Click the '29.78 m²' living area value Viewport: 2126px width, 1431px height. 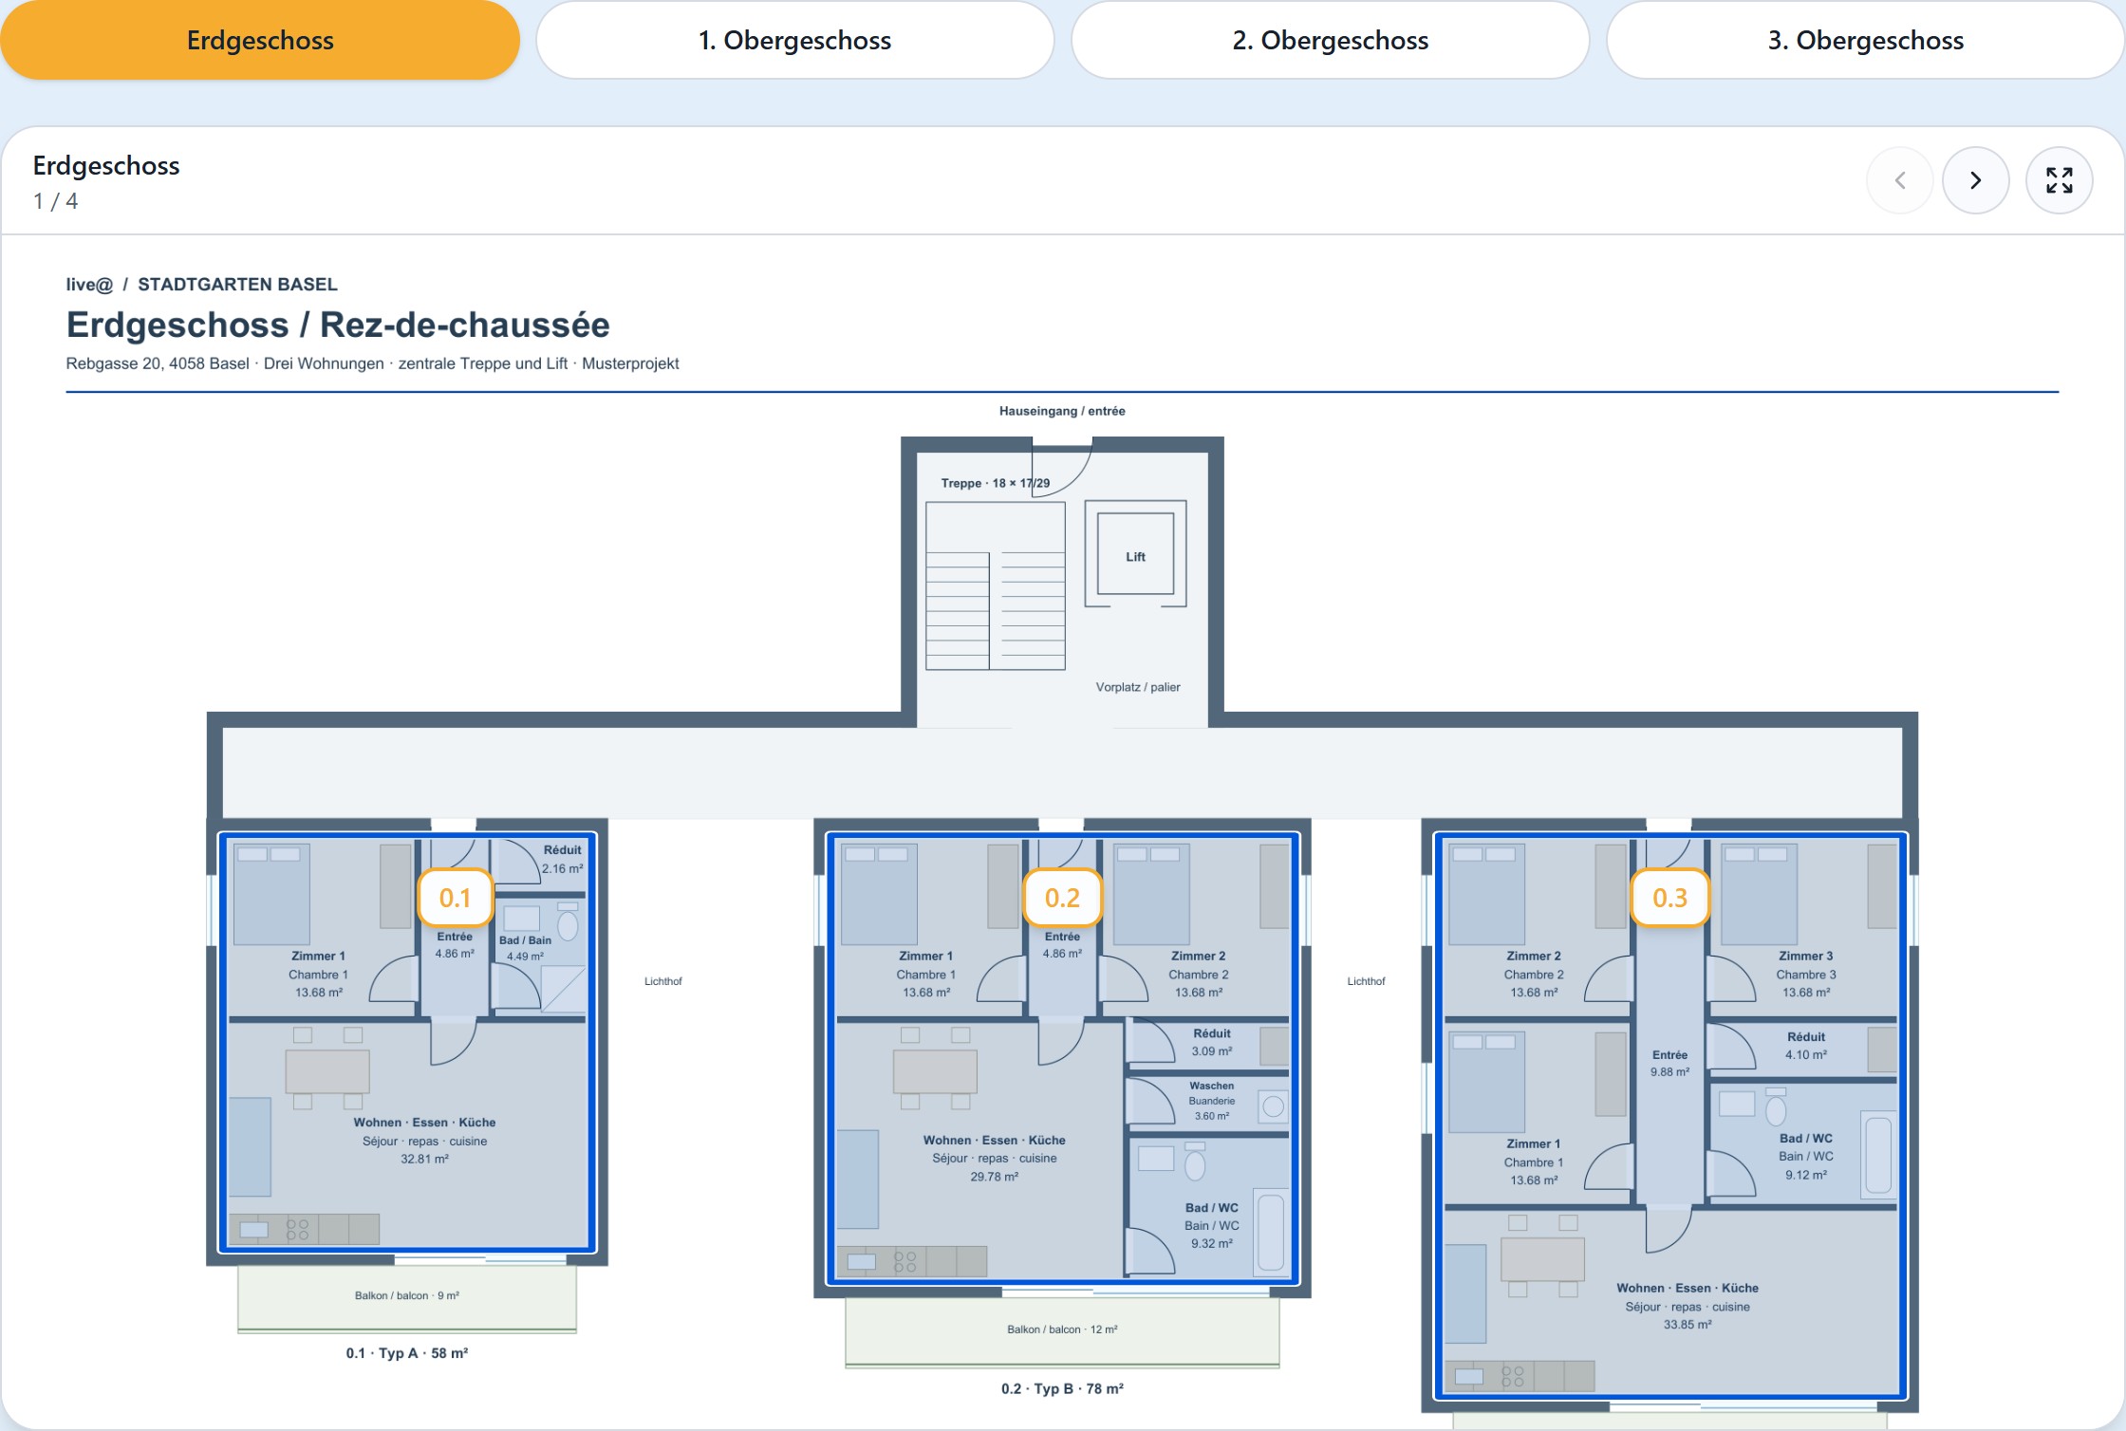click(x=994, y=1177)
